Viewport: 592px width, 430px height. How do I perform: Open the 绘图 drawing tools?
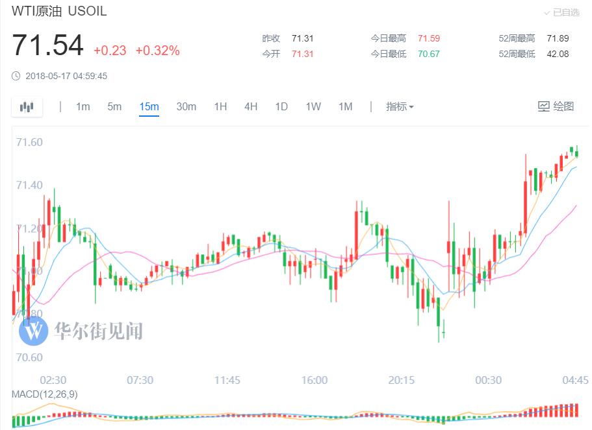[x=556, y=107]
